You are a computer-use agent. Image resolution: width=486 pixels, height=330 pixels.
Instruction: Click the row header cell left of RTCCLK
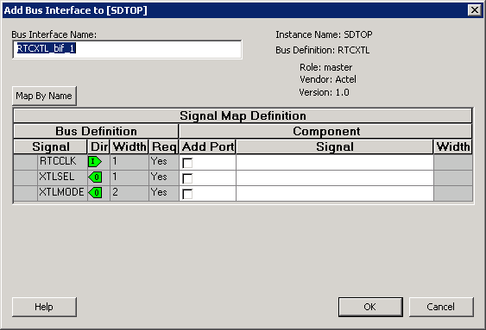click(x=25, y=162)
